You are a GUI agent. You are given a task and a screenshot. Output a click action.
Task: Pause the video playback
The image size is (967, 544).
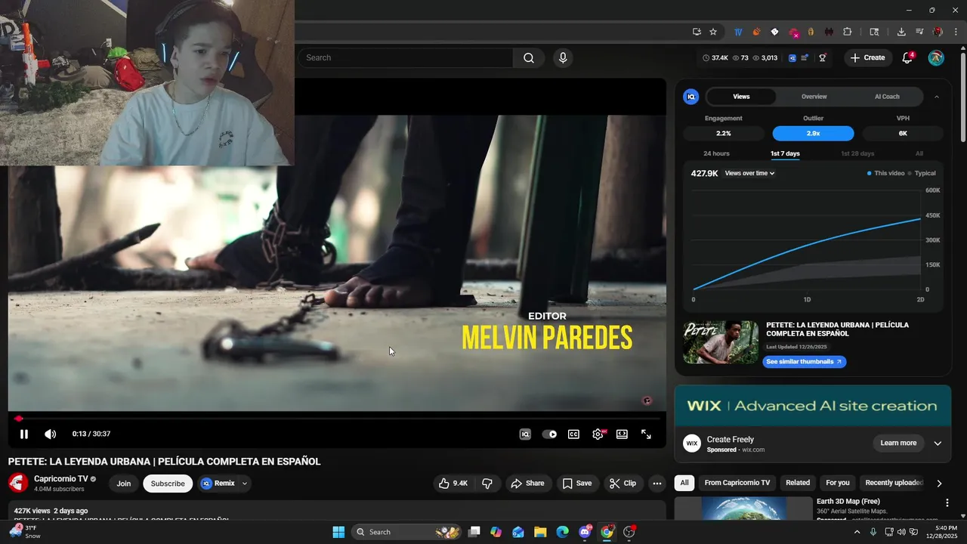pos(24,434)
